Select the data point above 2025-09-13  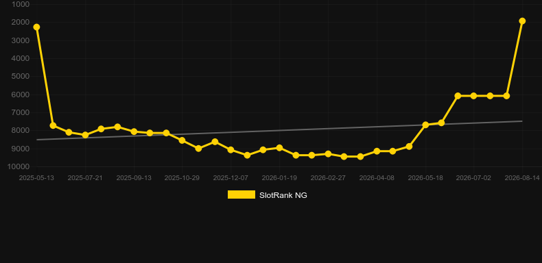[x=134, y=131]
